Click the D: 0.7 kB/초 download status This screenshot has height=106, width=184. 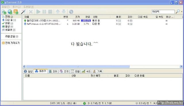pos(100,103)
